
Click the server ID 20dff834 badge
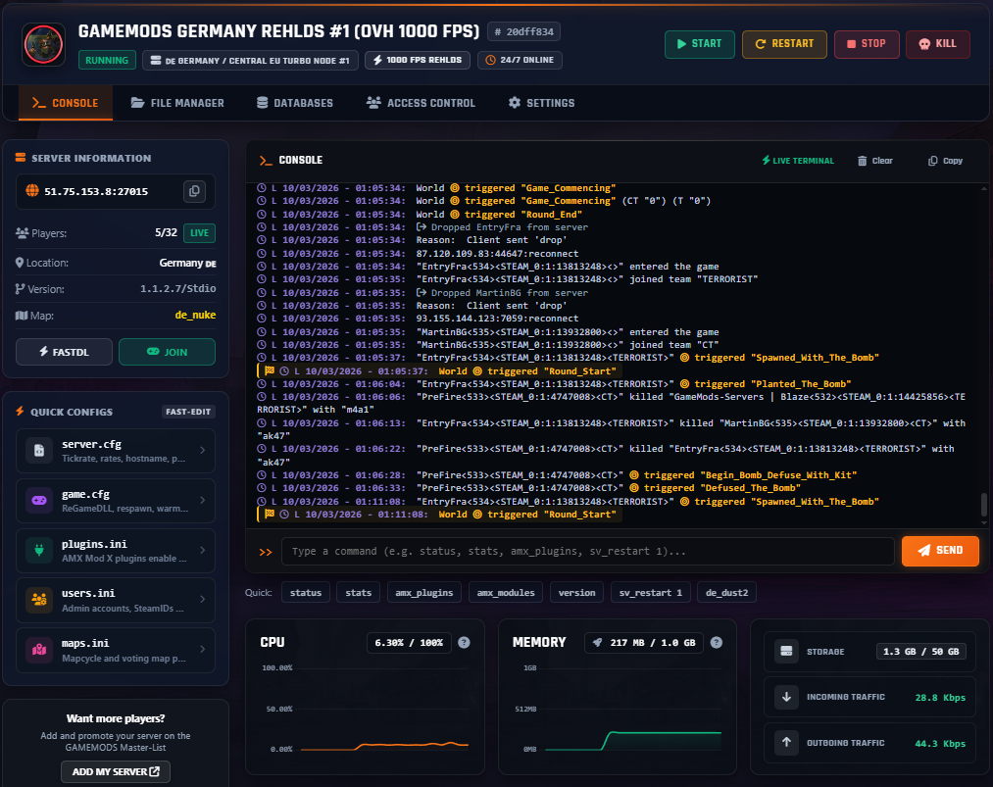click(x=523, y=31)
